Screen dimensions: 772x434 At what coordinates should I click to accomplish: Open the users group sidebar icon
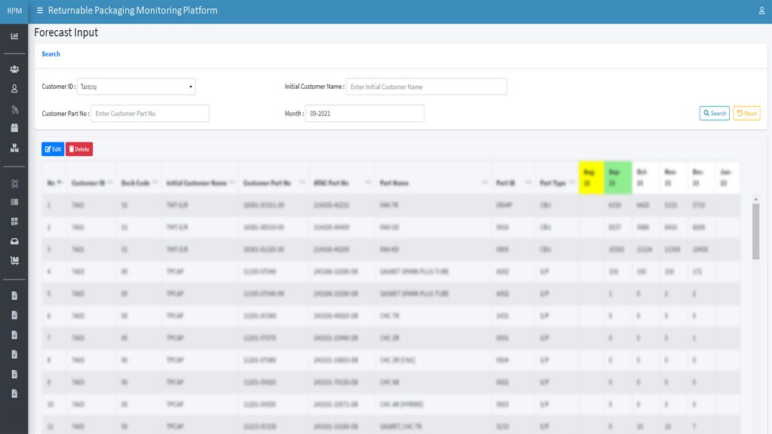click(14, 69)
